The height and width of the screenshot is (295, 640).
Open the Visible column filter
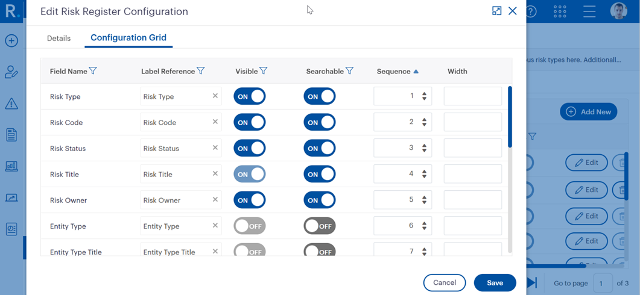(264, 71)
